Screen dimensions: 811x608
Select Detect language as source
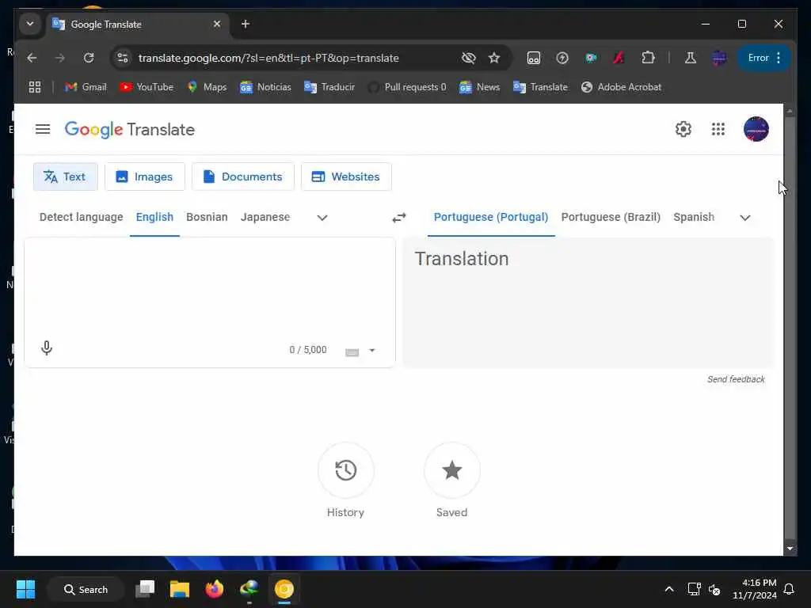point(82,217)
